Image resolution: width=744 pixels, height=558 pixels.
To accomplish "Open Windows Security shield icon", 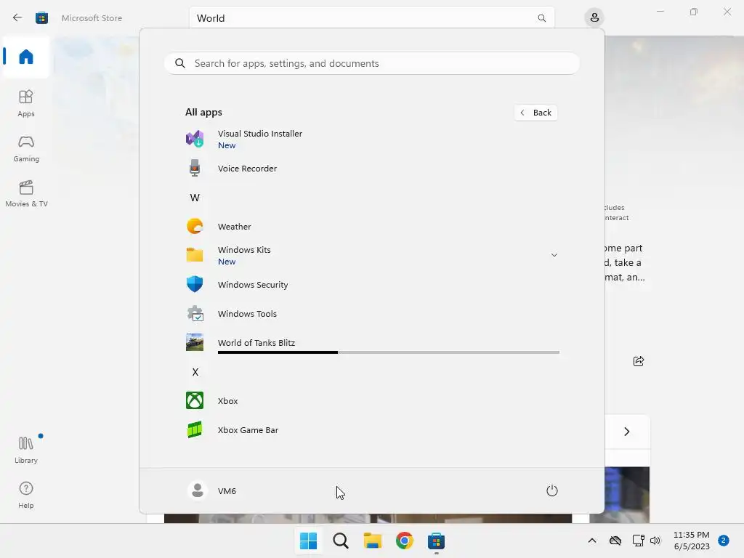I will [195, 284].
